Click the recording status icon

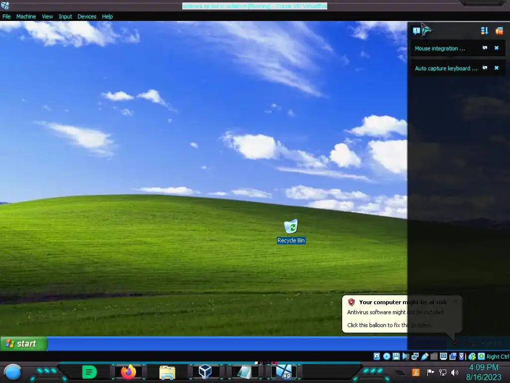[453, 356]
